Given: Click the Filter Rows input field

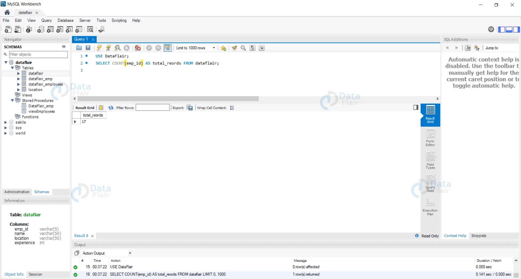Looking at the screenshot, I should tap(153, 107).
